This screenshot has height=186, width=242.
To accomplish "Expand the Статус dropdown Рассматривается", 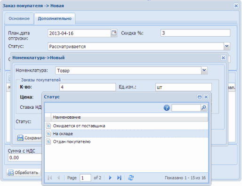I will point(227,46).
